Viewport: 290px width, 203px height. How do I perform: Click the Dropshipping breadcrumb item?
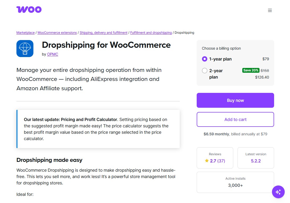point(184,32)
